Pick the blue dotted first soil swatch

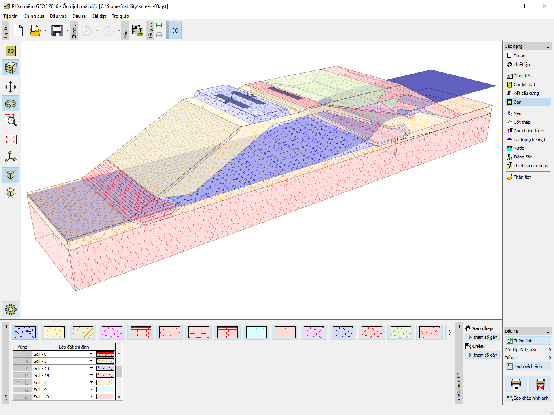click(x=25, y=332)
